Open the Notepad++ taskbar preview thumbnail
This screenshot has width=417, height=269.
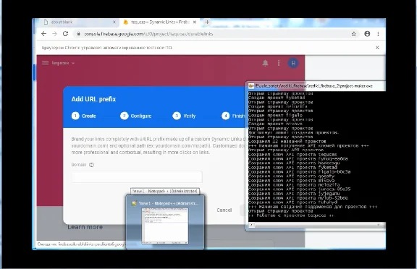(165, 222)
